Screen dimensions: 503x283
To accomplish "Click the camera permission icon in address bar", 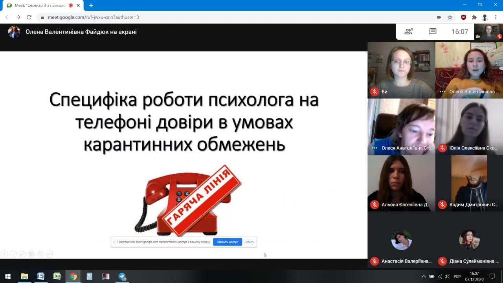I will (439, 17).
